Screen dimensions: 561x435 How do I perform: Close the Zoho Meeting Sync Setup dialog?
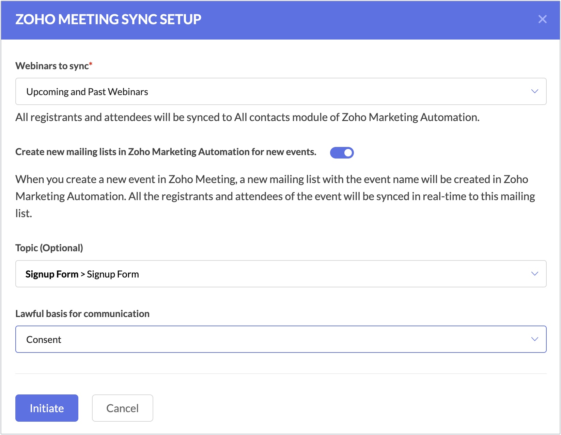pyautogui.click(x=542, y=19)
